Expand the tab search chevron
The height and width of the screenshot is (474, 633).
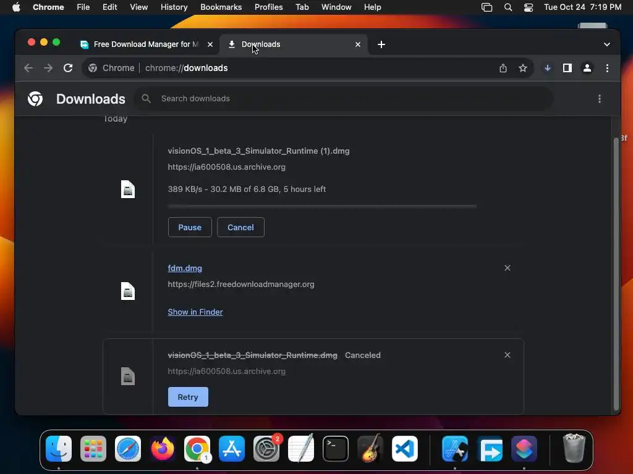[607, 44]
